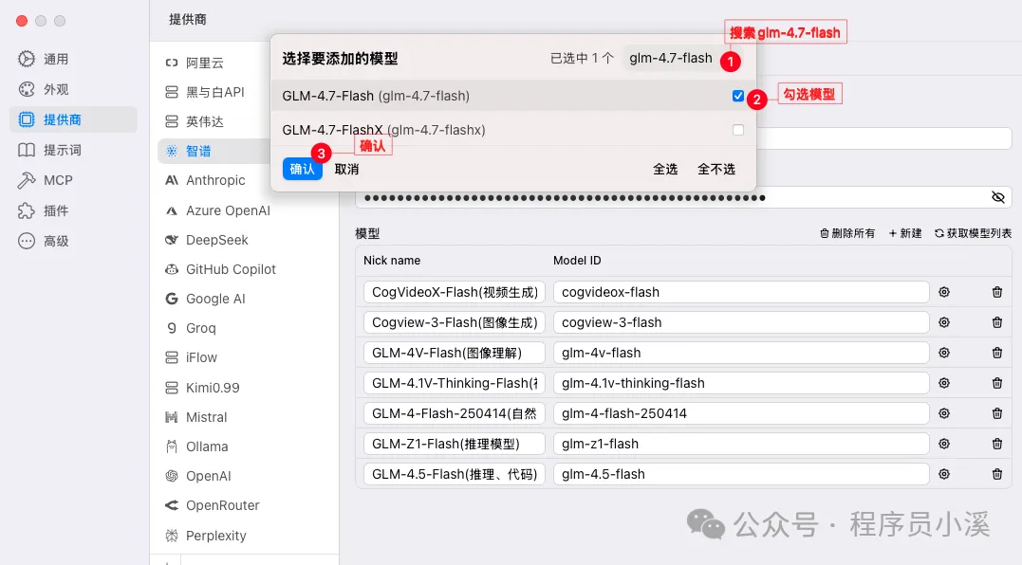
Task: Click 新建 to add new model
Action: [x=905, y=233]
